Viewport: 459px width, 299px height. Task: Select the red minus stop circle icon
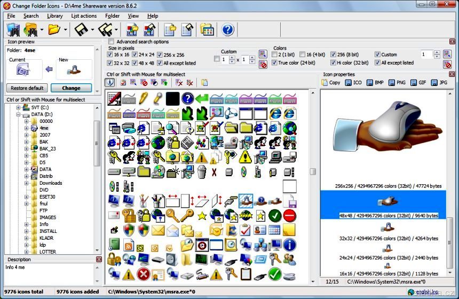point(289,216)
